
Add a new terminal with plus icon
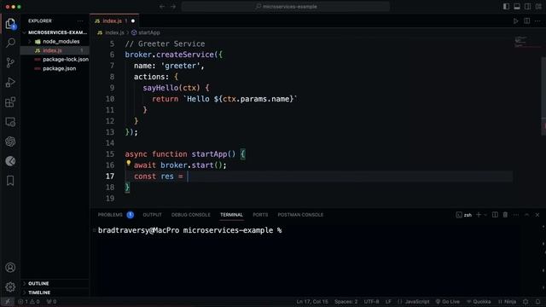tap(479, 215)
